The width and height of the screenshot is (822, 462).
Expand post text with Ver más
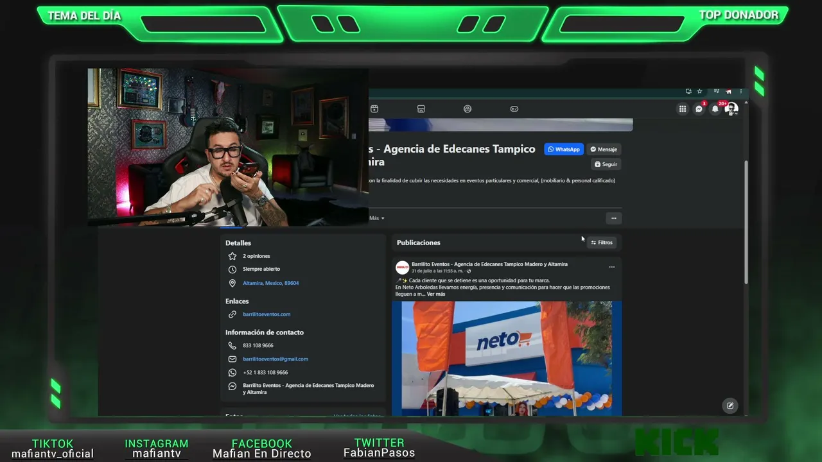point(436,294)
